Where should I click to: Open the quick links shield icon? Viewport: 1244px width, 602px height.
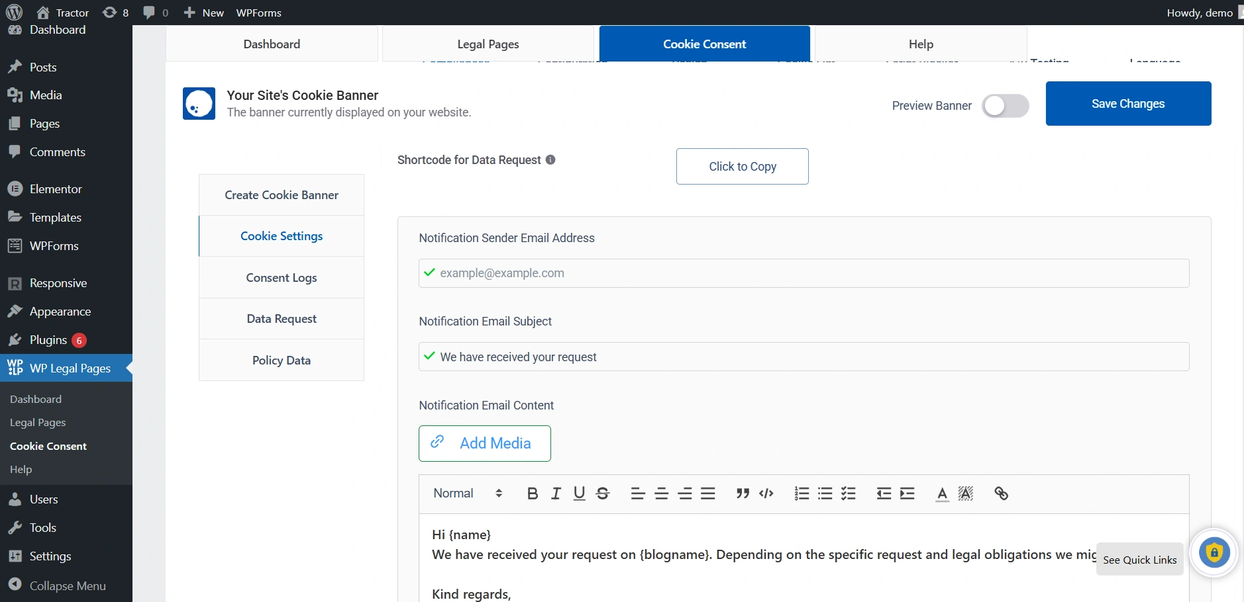[1214, 552]
